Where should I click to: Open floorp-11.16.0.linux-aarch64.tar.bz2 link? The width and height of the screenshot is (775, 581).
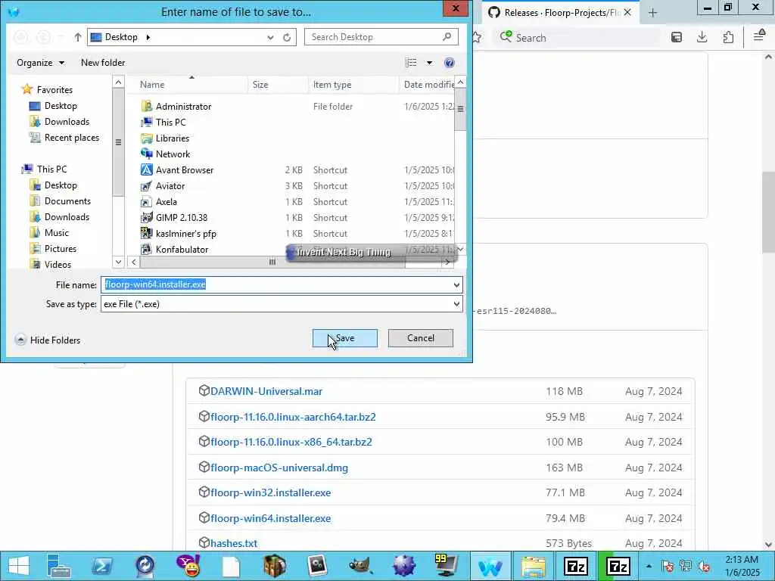tap(293, 417)
